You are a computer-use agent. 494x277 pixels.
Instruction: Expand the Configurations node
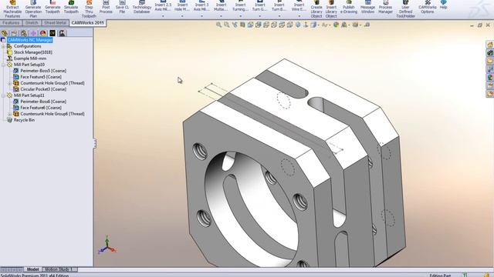[3, 46]
